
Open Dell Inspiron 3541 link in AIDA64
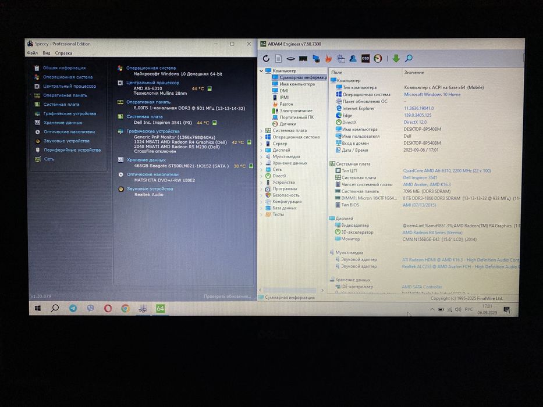click(x=420, y=177)
